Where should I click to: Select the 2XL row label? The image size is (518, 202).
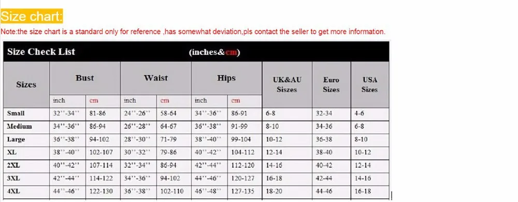pos(13,165)
